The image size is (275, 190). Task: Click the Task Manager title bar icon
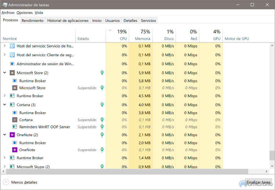pos(5,5)
